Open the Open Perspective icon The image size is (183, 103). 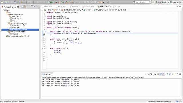153,2
